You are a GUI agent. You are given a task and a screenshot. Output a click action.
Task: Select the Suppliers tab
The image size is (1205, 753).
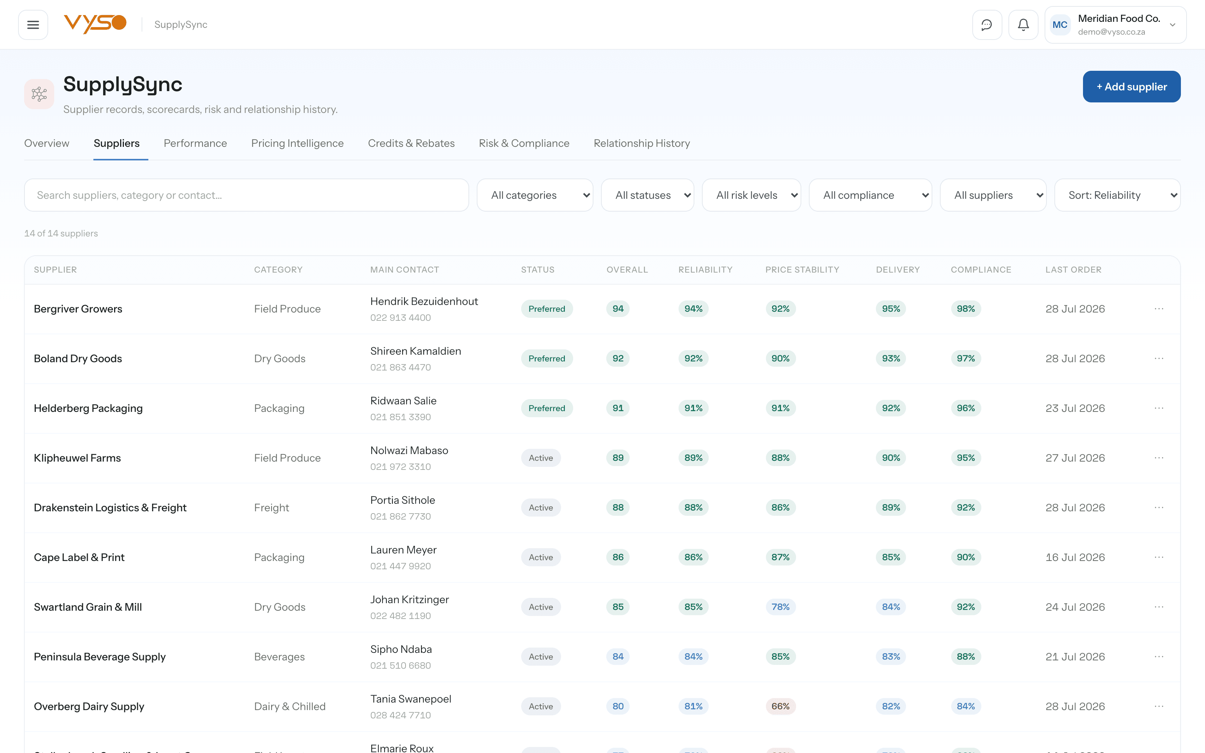click(x=116, y=143)
